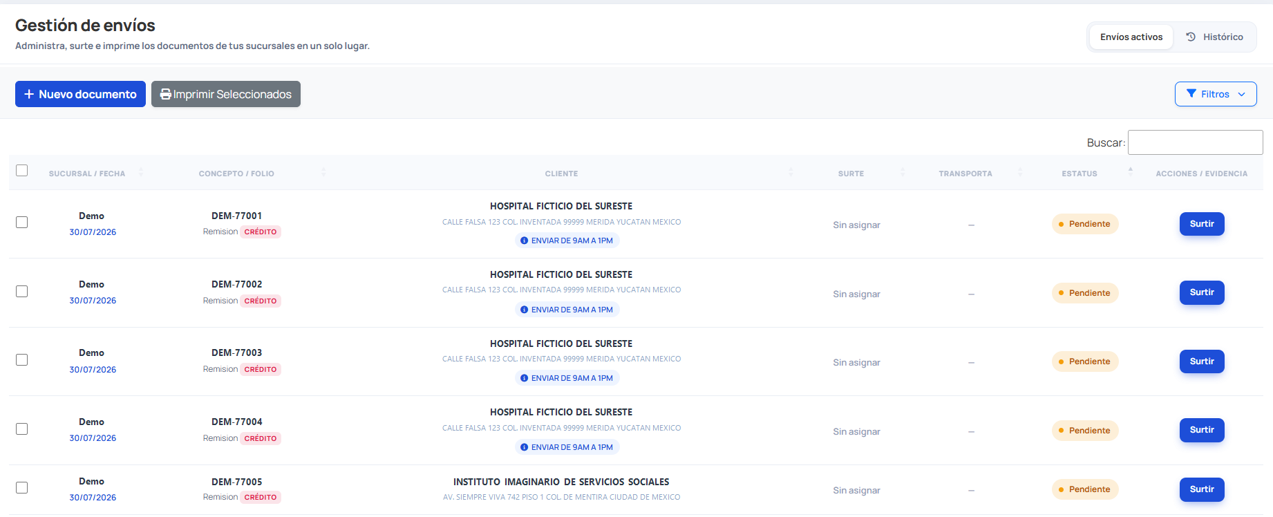1273x517 pixels.
Task: Click Gestión de envíos page title
Action: click(x=85, y=26)
